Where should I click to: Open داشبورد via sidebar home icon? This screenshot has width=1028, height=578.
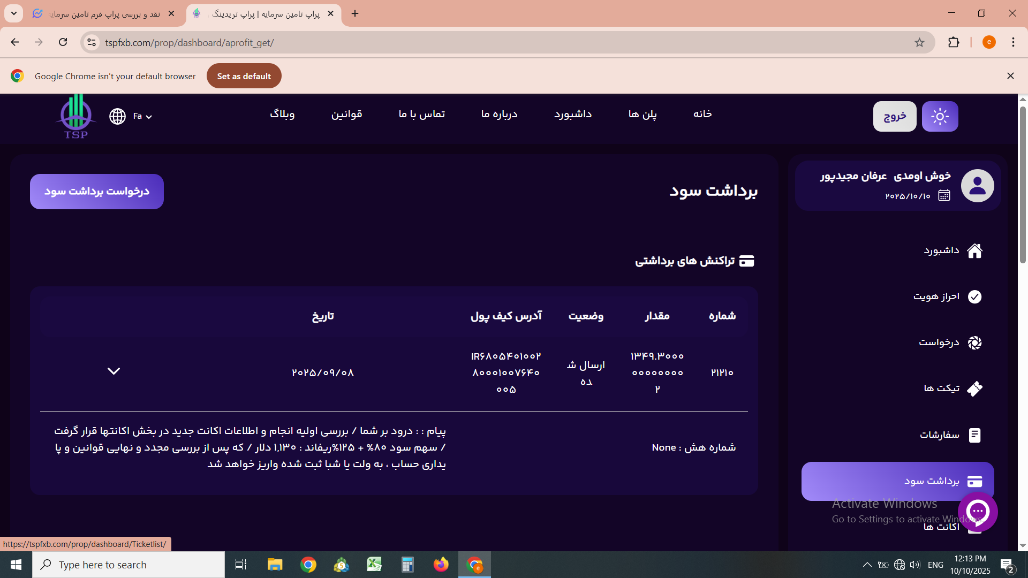[x=974, y=250]
